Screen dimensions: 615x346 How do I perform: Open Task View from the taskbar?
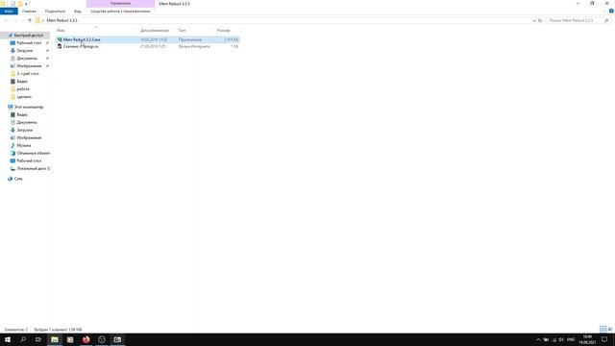pyautogui.click(x=38, y=339)
